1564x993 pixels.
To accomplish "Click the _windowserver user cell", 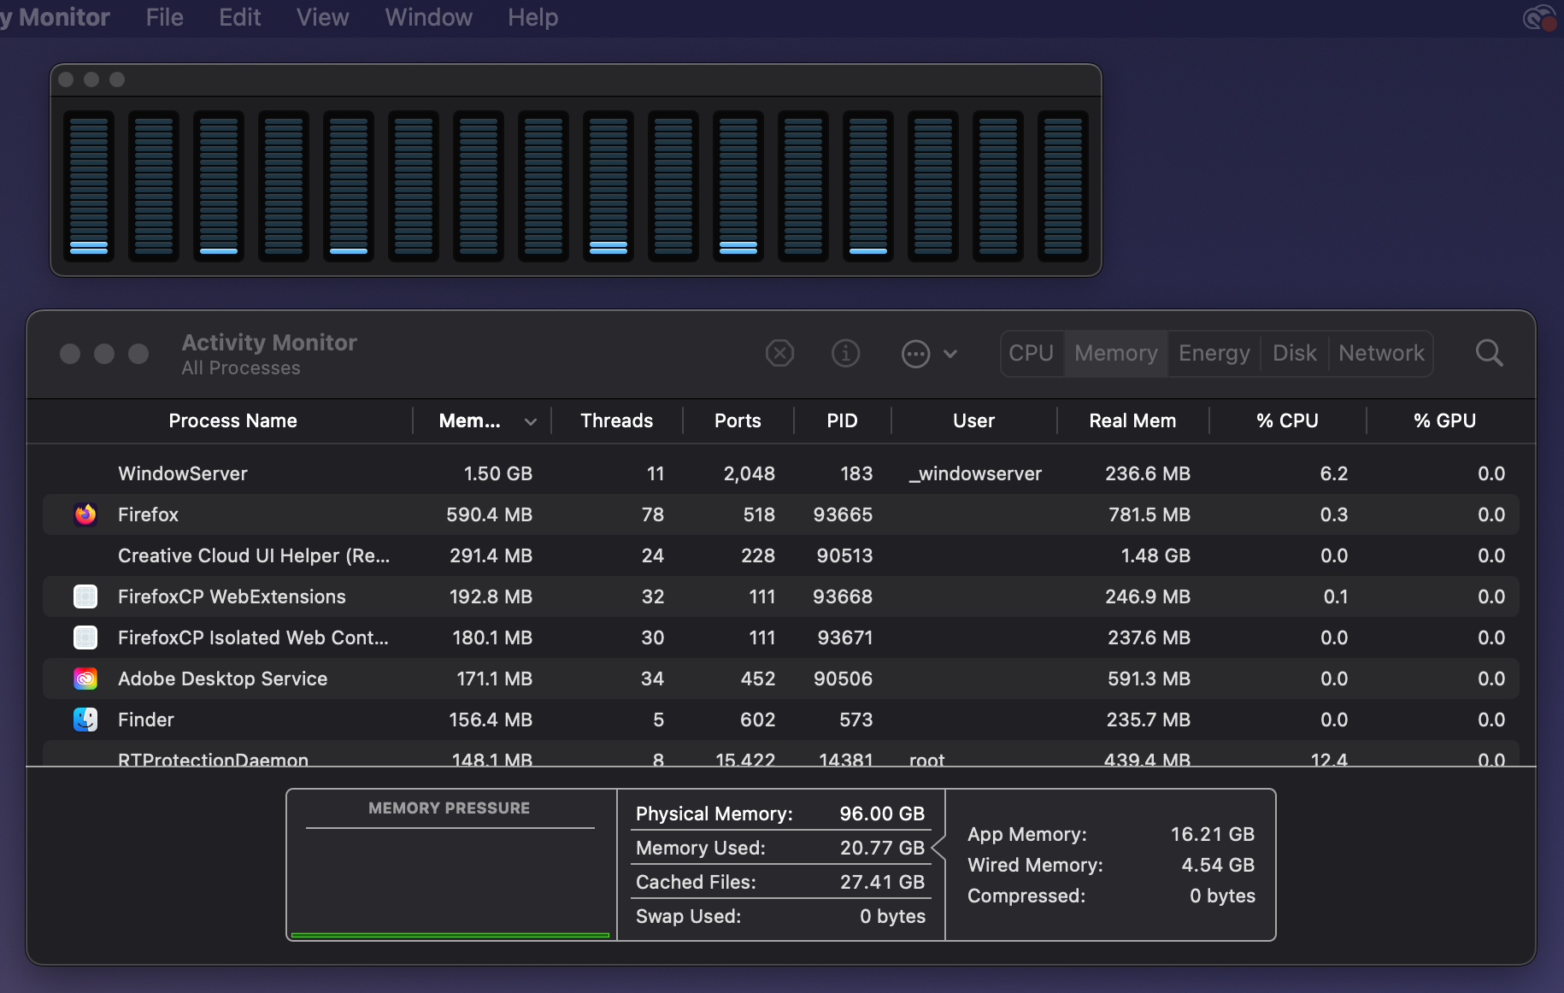I will coord(975,473).
